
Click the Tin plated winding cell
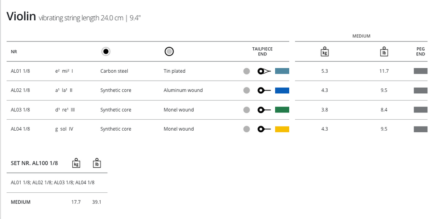pyautogui.click(x=175, y=71)
